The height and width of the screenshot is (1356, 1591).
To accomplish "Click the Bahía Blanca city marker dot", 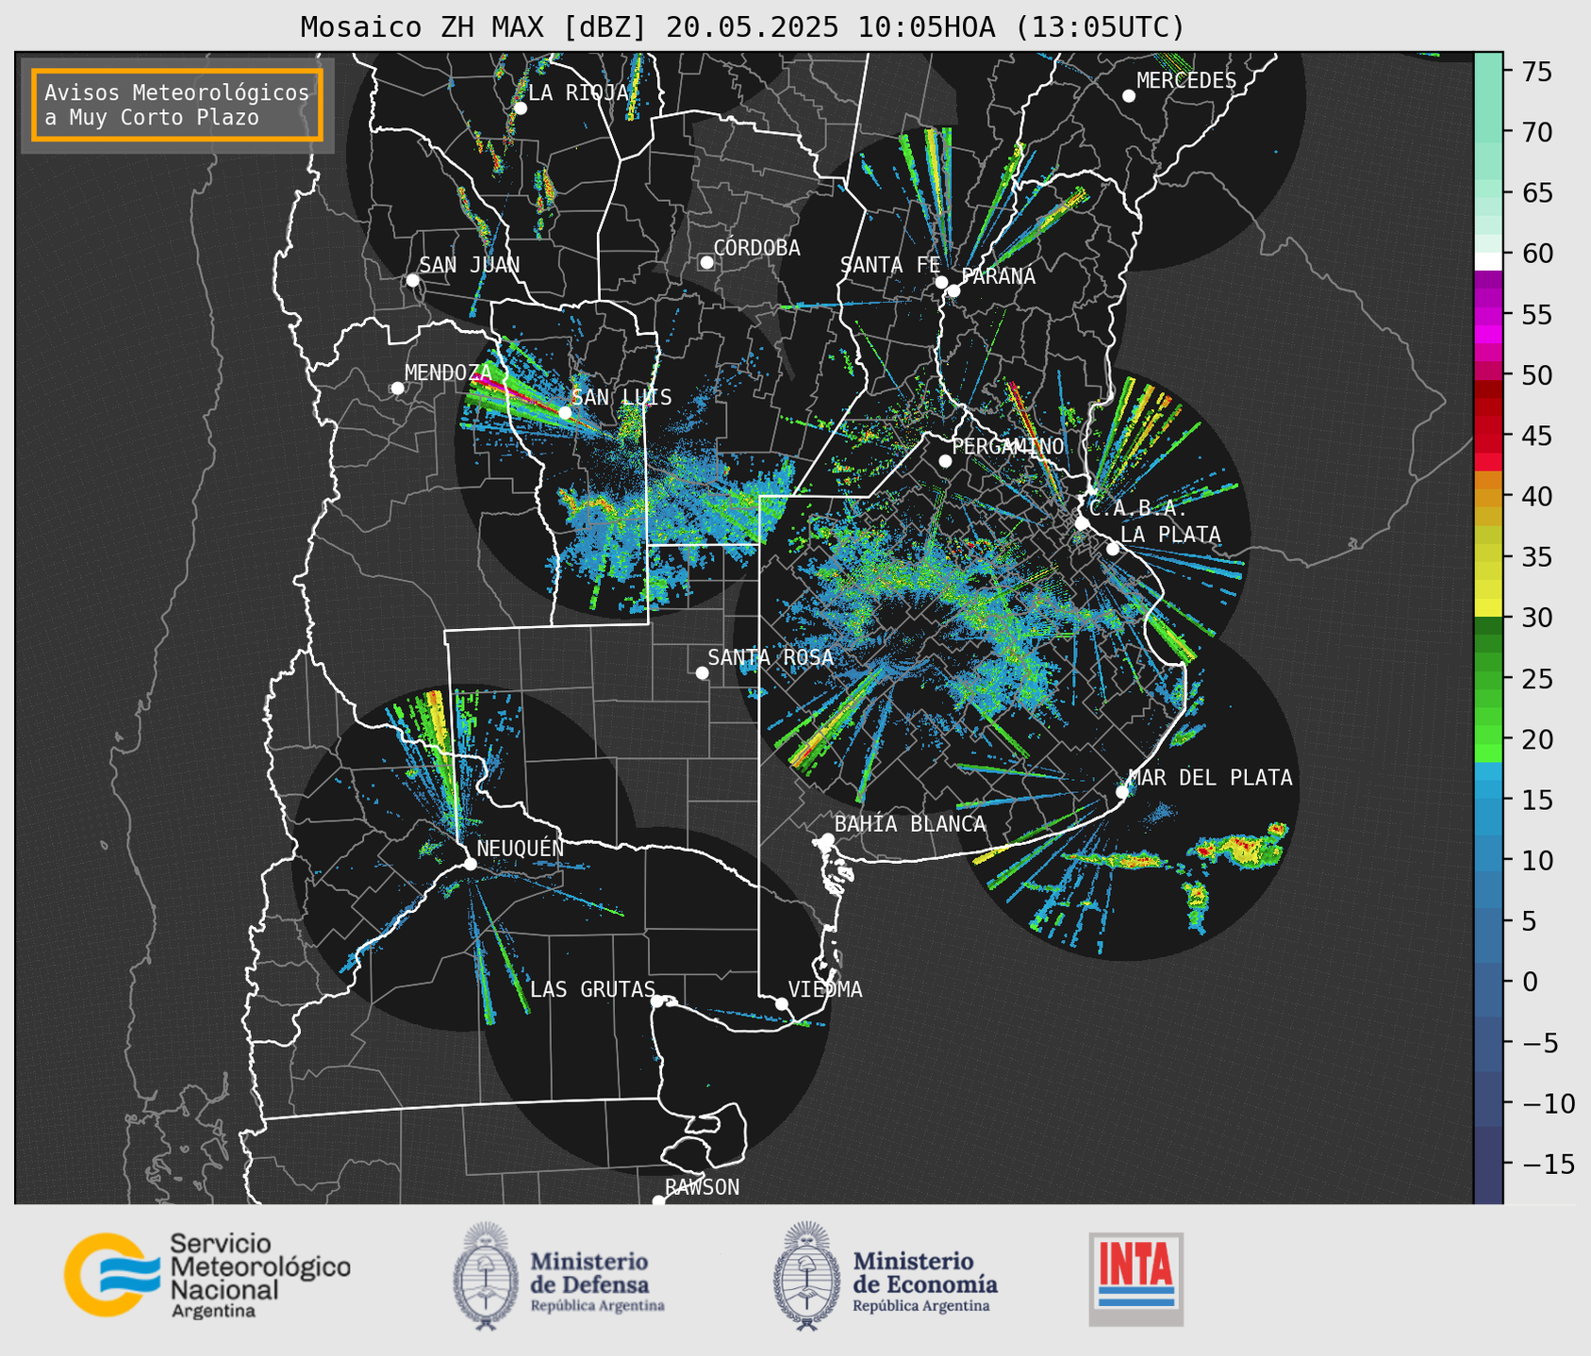I will tap(827, 839).
